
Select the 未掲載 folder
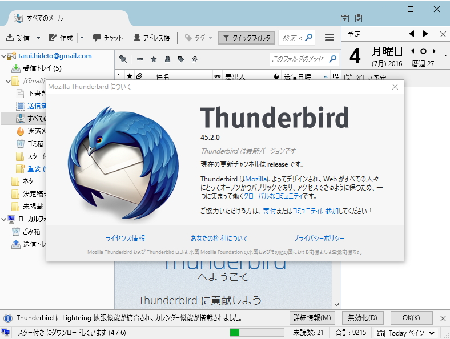(x=27, y=206)
